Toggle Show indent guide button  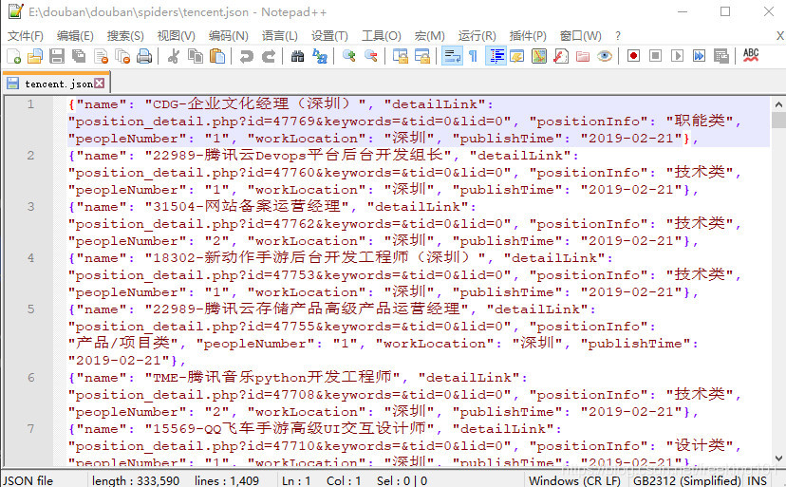click(x=496, y=56)
